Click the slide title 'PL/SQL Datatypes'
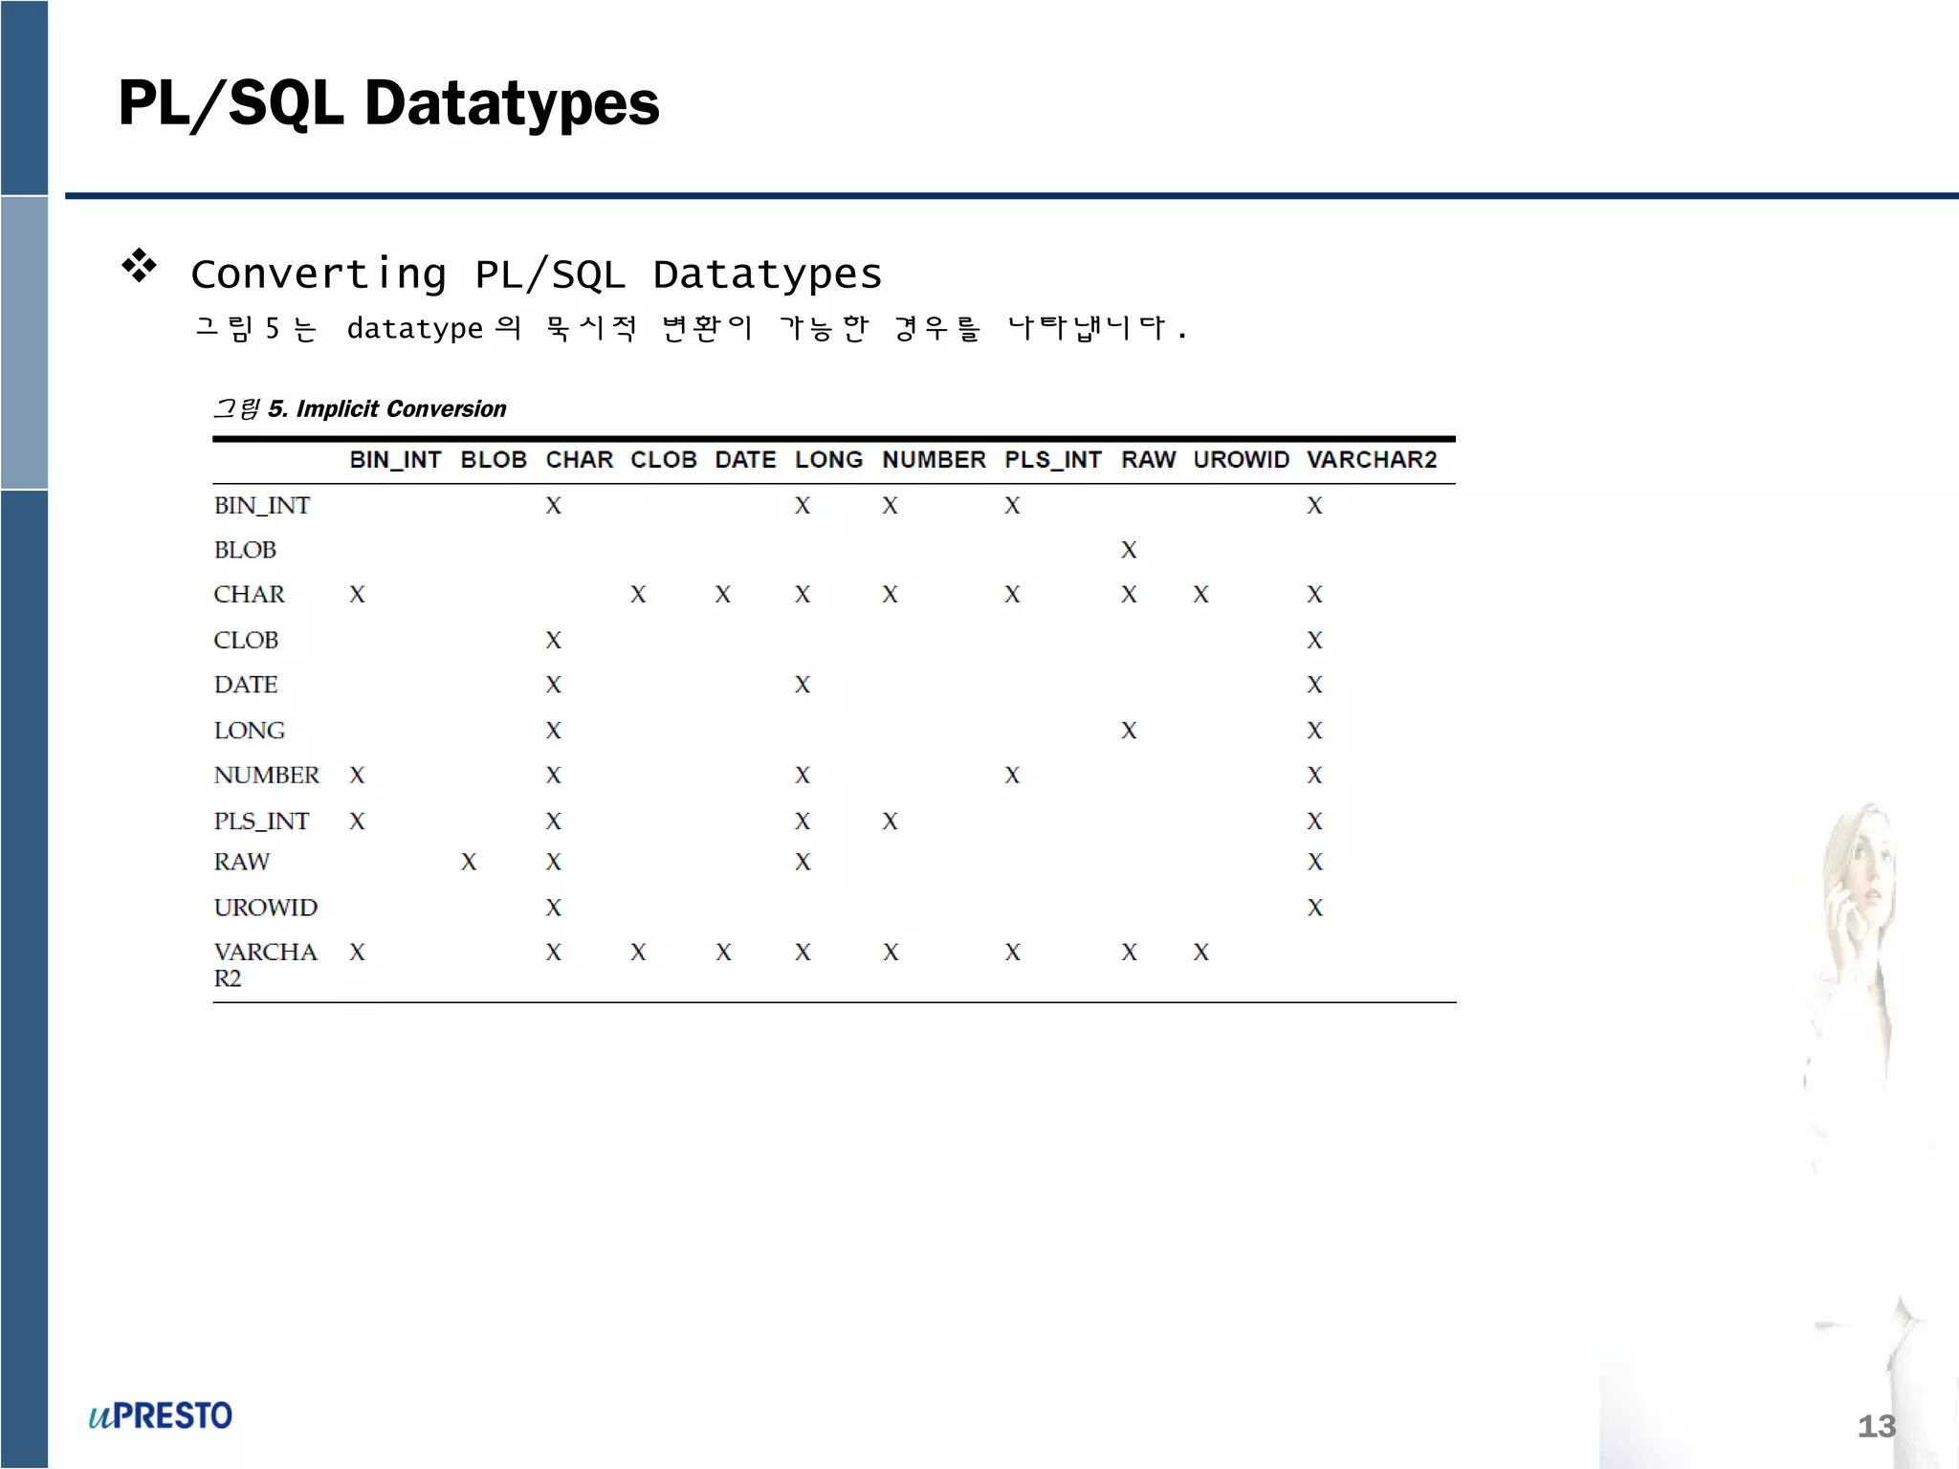This screenshot has width=1959, height=1469. coord(388,103)
